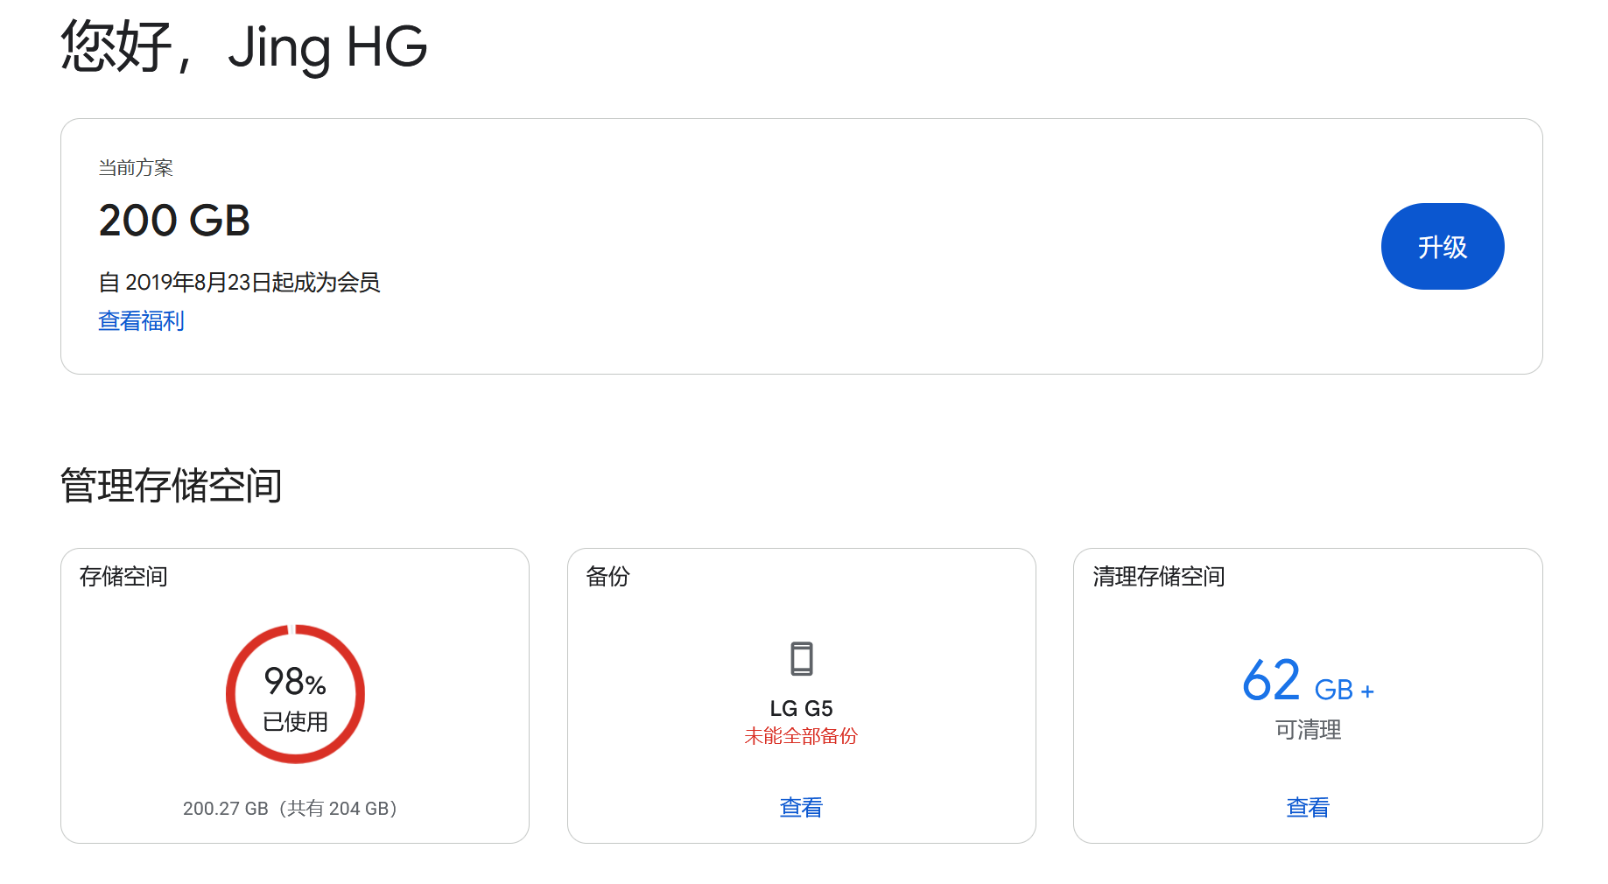Click the 备份 card title

coord(607,577)
